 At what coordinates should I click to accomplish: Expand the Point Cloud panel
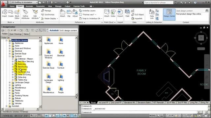pyautogui.click(x=110, y=22)
